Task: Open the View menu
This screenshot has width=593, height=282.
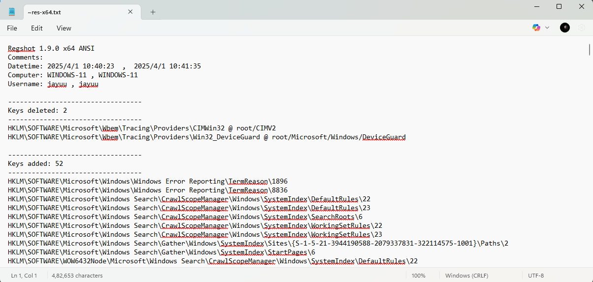Action: 64,28
